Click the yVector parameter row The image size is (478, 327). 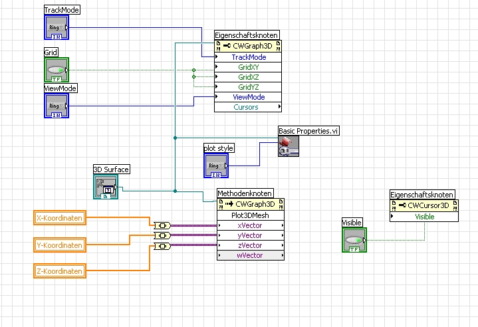click(x=251, y=235)
